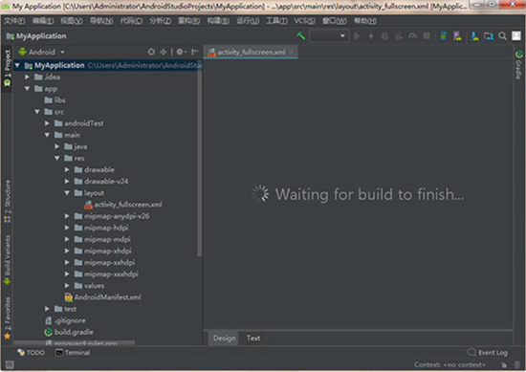This screenshot has width=526, height=372.
Task: Expand the drawable folder
Action: click(67, 169)
